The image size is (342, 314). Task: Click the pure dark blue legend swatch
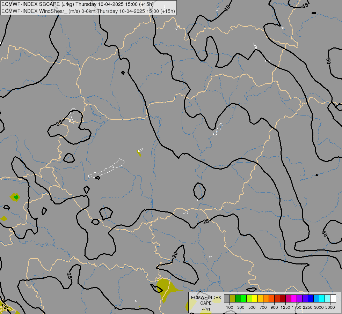(311, 298)
